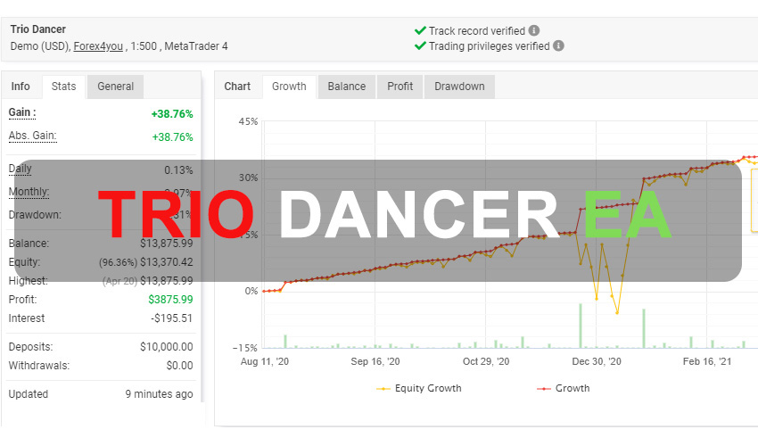Screen dimensions: 758x446
Task: Click the $13,370.42 Equity value
Action: pyautogui.click(x=166, y=262)
